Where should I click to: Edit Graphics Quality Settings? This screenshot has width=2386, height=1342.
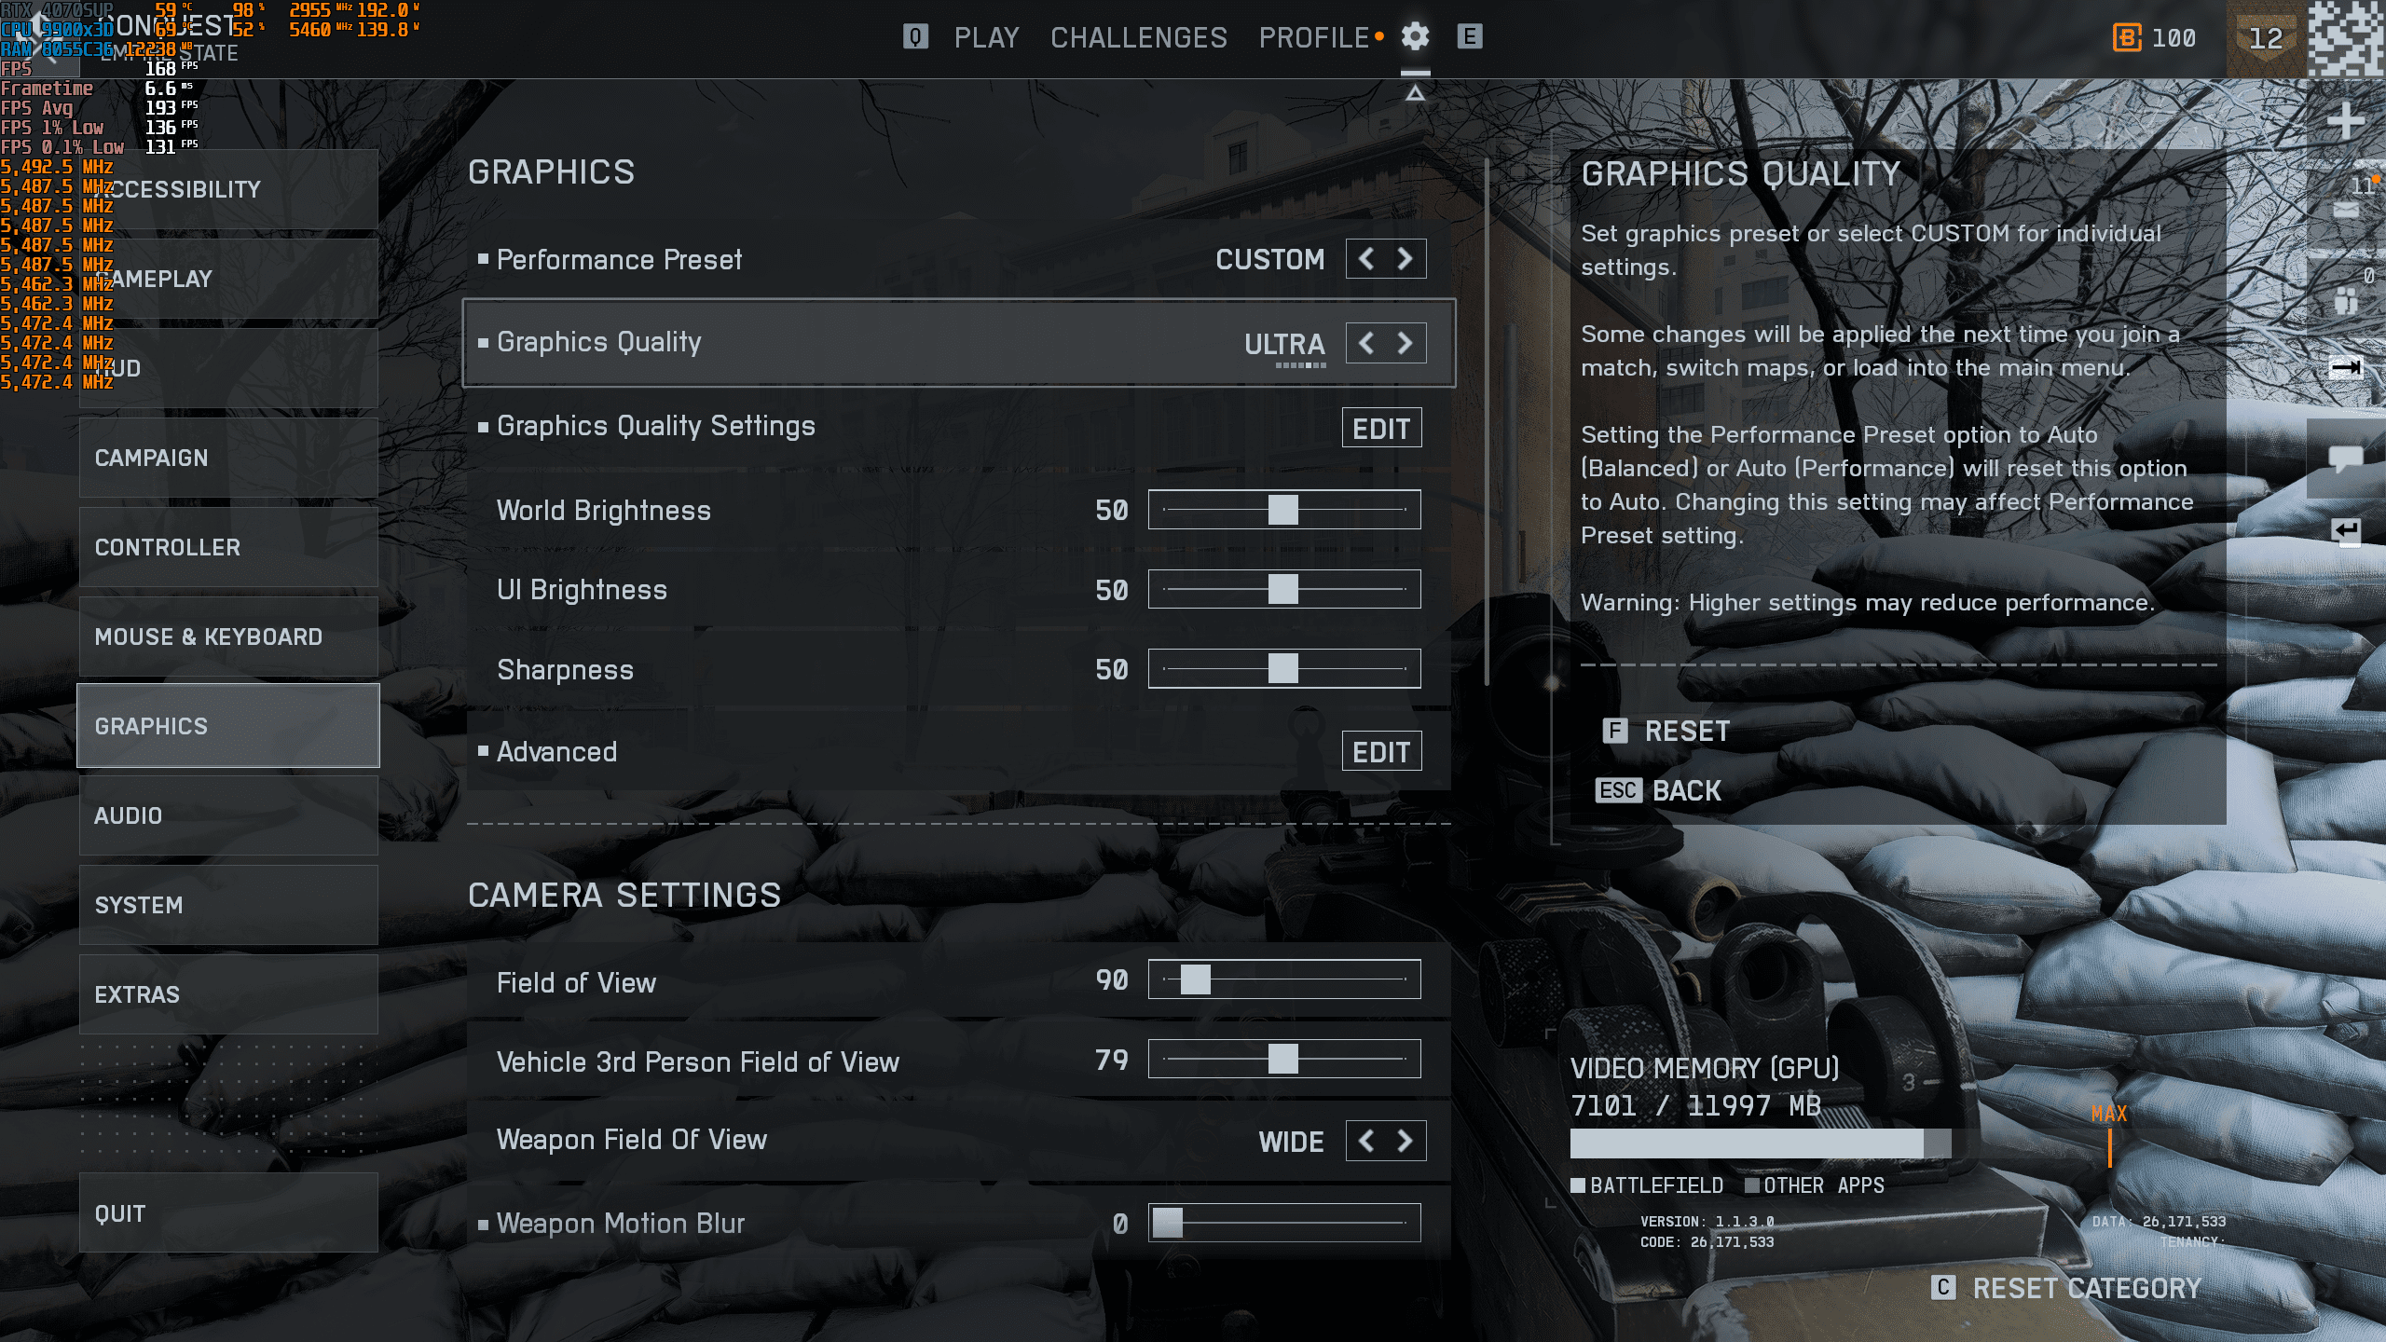coord(1381,428)
